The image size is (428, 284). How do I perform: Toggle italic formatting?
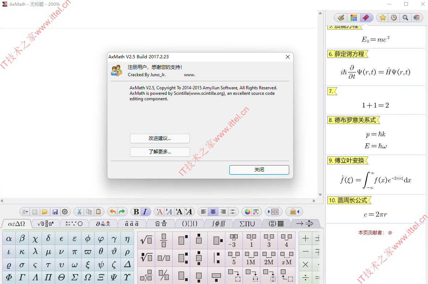pos(145,212)
